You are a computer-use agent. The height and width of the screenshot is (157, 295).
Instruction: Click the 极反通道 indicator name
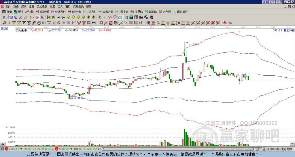(x=21, y=30)
